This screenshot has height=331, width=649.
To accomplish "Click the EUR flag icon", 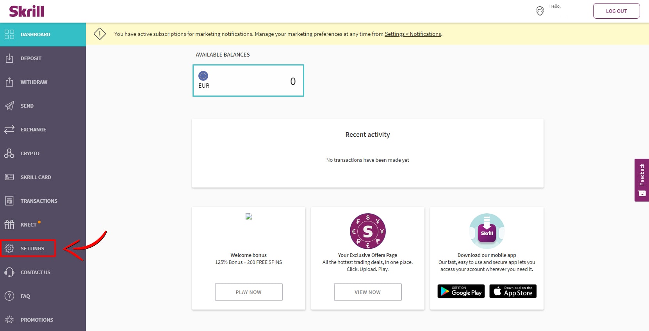I will tap(203, 76).
